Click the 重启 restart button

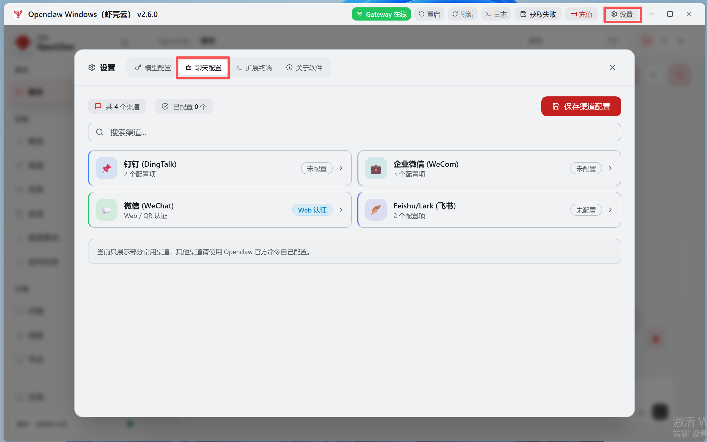tap(429, 14)
